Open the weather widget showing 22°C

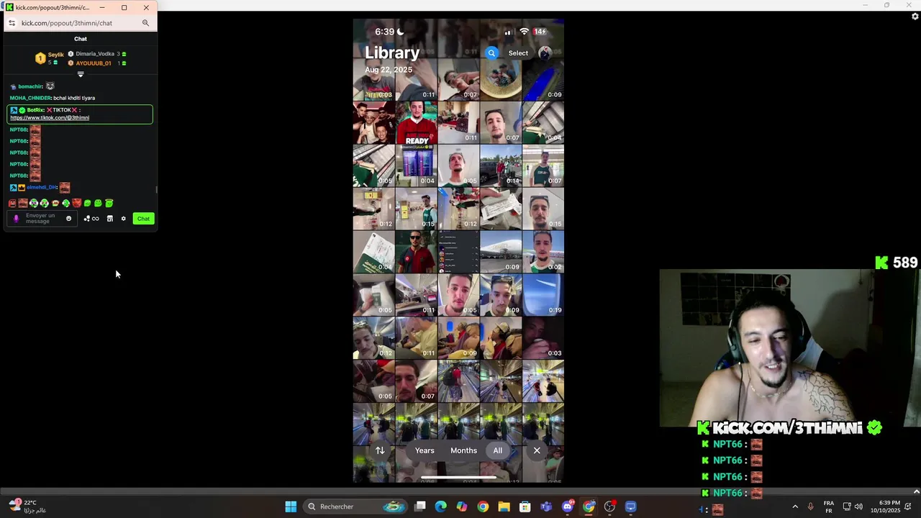pyautogui.click(x=29, y=506)
